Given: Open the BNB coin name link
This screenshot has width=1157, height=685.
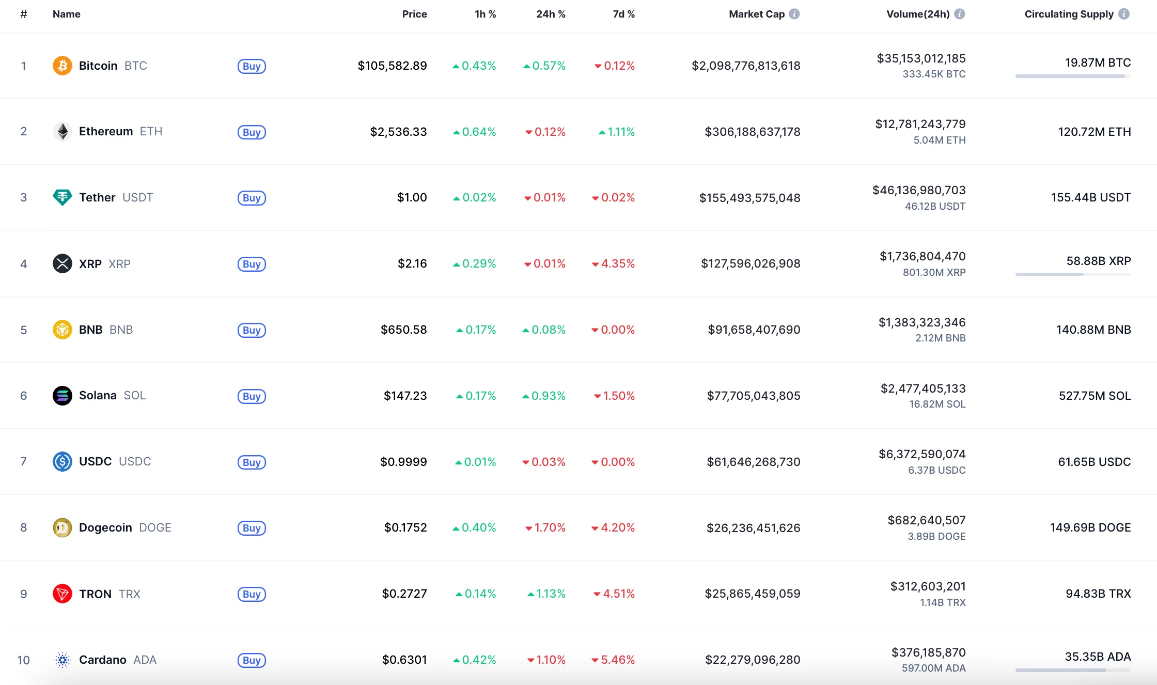Looking at the screenshot, I should (91, 330).
